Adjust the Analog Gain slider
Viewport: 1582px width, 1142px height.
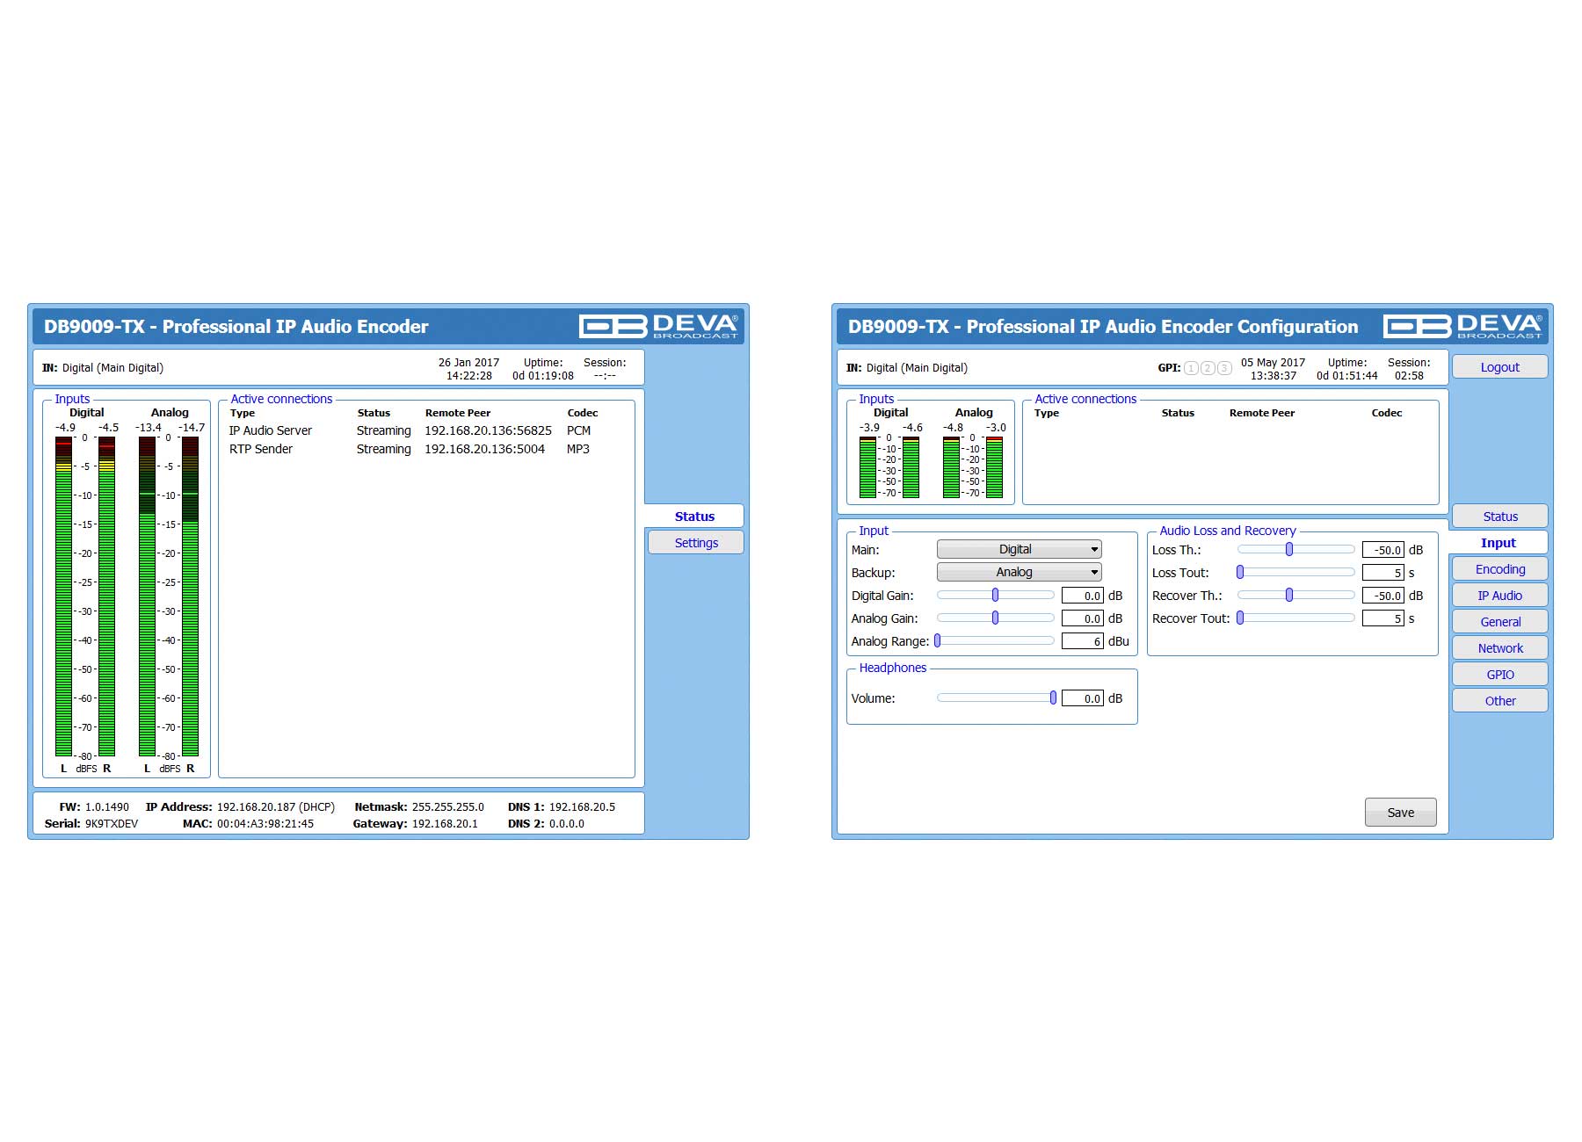click(996, 618)
